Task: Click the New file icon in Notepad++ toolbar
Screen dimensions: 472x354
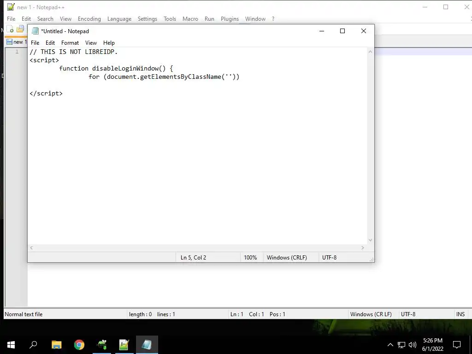Action: click(x=10, y=29)
